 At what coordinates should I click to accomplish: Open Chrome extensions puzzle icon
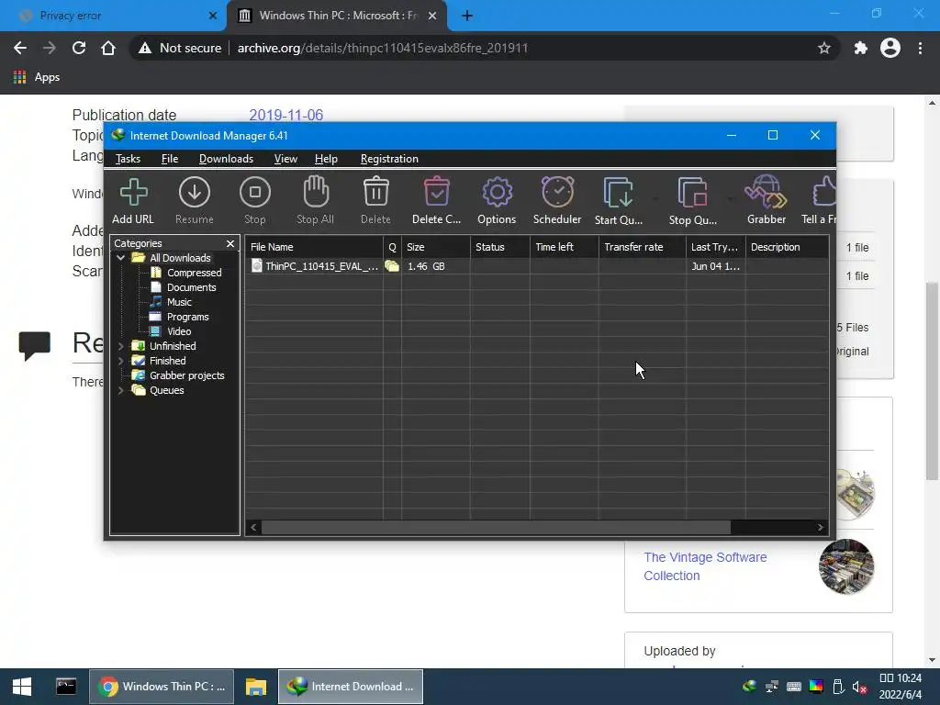click(861, 48)
